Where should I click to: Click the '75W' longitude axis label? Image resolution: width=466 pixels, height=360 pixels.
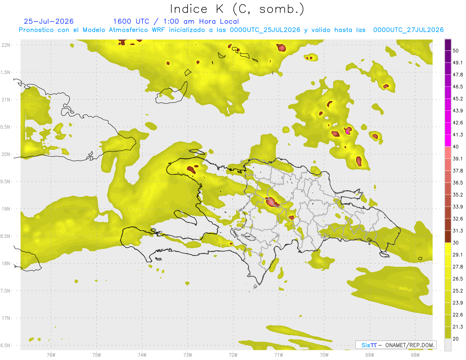[x=97, y=355]
